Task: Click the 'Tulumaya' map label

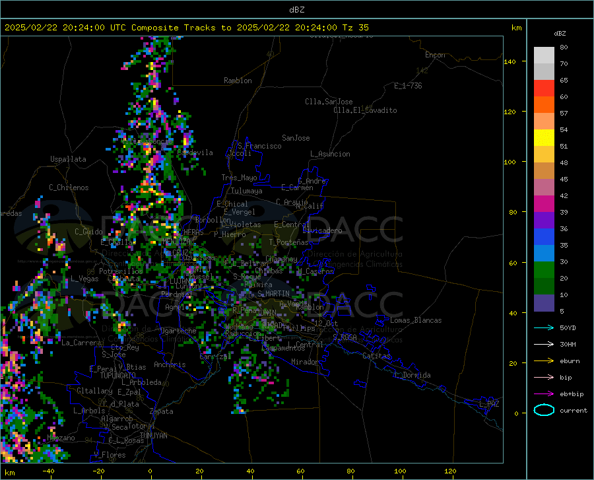Action: pos(247,191)
